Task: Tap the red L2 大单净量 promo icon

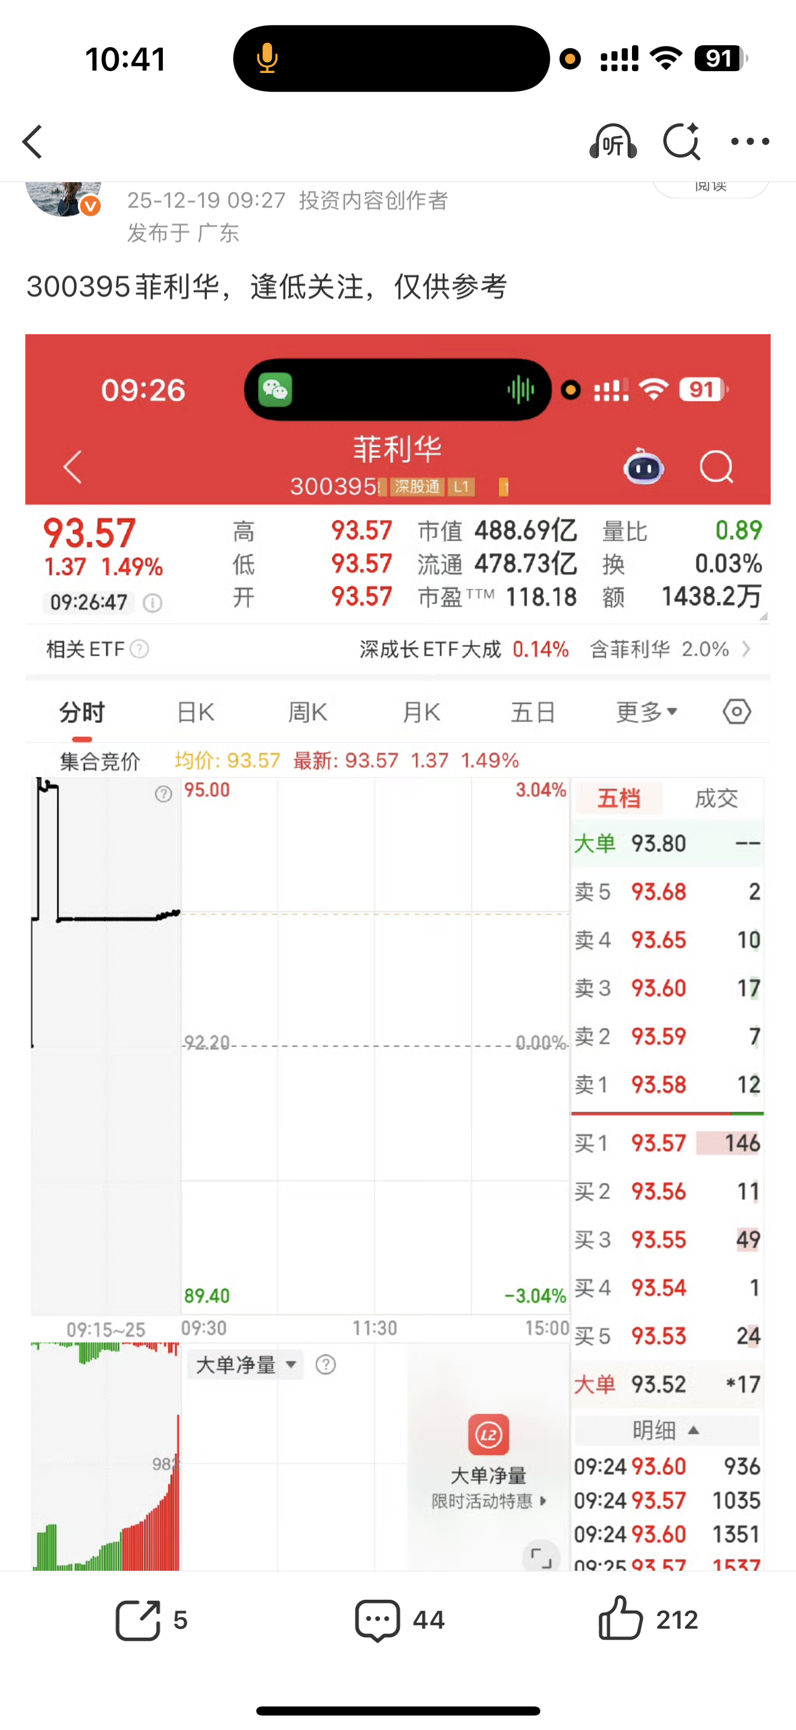Action: point(488,1434)
